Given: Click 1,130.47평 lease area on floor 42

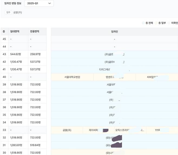Looking at the screenshot, I should point(16,62).
